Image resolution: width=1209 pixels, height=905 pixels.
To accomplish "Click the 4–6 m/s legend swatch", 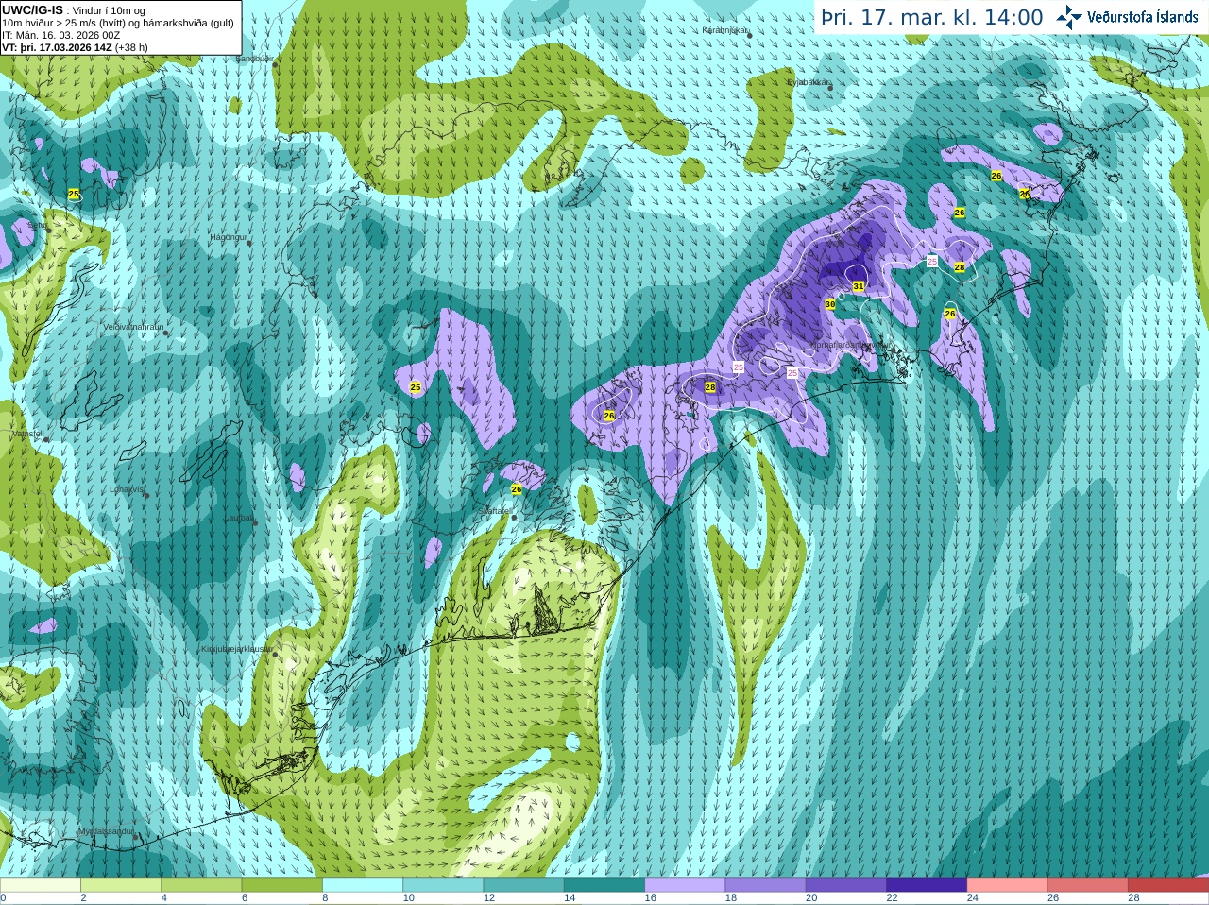I will 201,885.
